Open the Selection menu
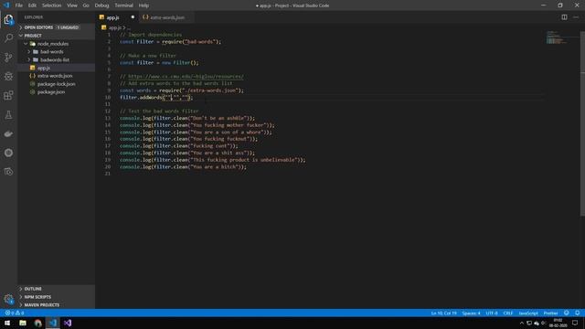Image resolution: width=585 pixels, height=329 pixels. coord(51,5)
